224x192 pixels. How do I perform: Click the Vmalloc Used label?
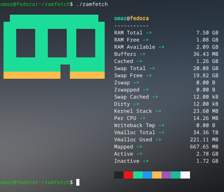pyautogui.click(x=133, y=139)
